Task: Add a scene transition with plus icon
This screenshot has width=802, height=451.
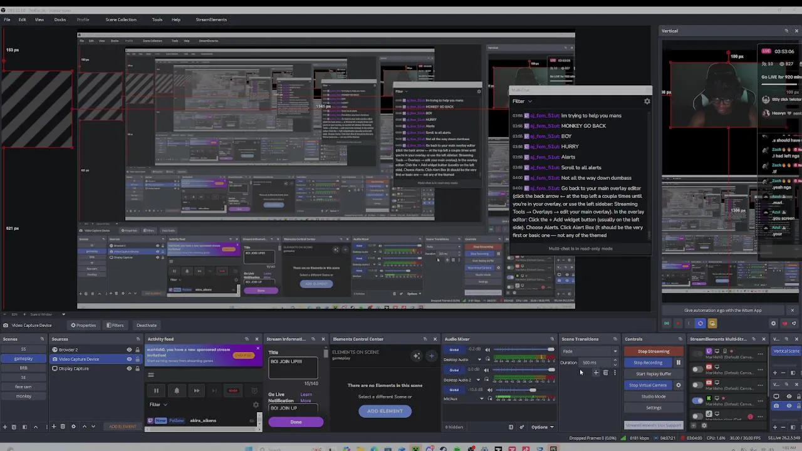Action: click(x=596, y=373)
